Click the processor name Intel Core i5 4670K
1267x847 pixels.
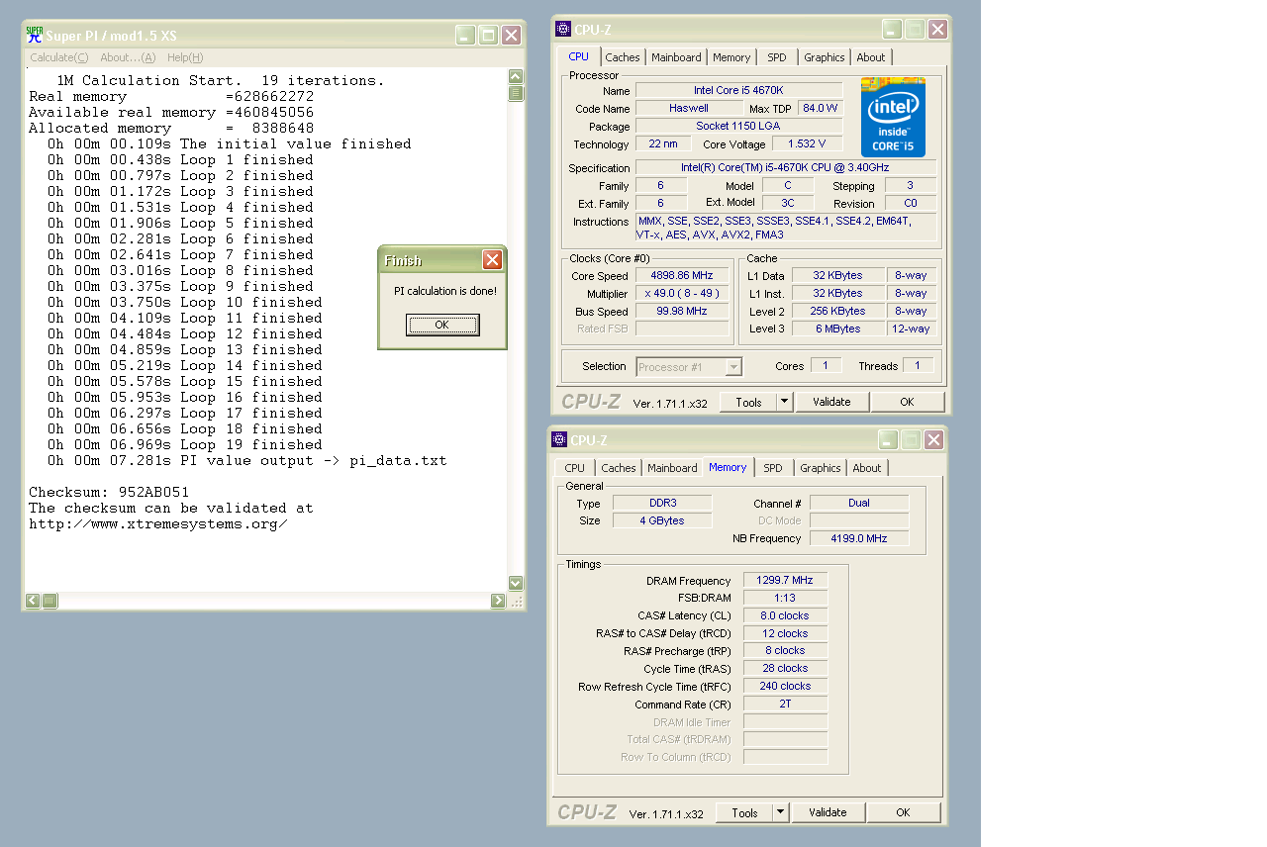[x=738, y=90]
